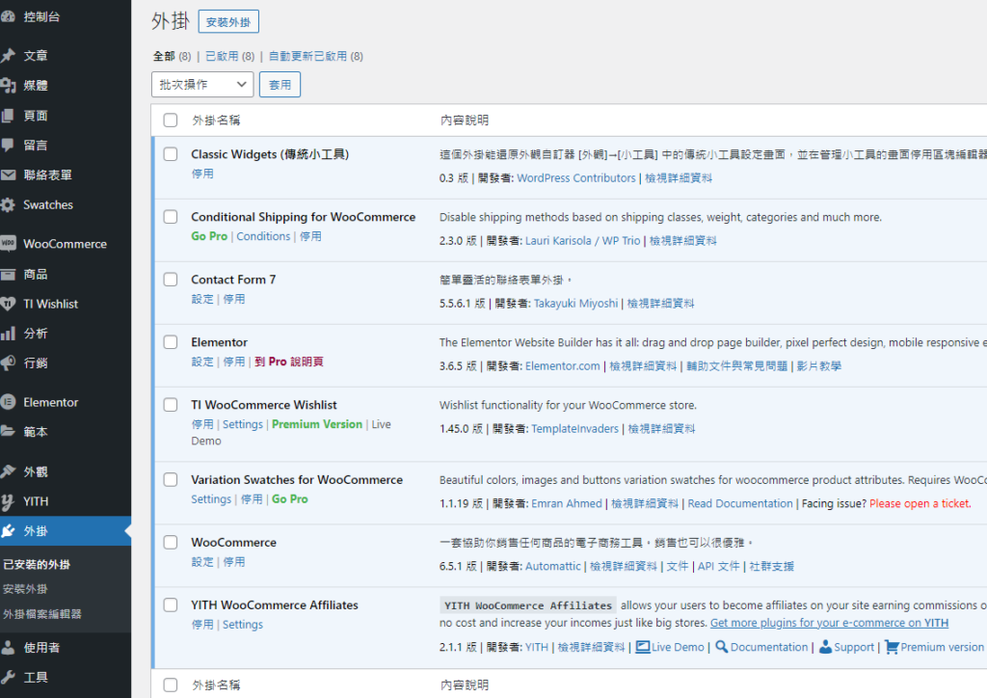Click the 聯絡表單 envelope icon
The width and height of the screenshot is (987, 698).
(8, 175)
